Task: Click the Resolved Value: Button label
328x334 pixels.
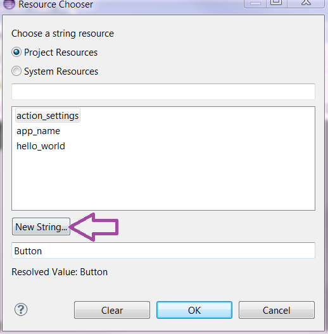Action: pyautogui.click(x=60, y=272)
